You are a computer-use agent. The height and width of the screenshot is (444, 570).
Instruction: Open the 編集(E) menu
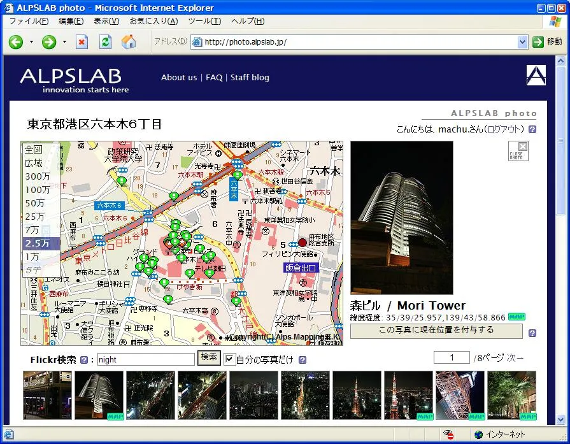71,21
